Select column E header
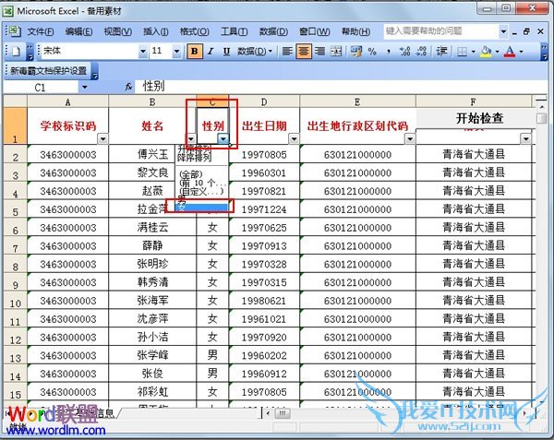The height and width of the screenshot is (440, 554). [357, 102]
